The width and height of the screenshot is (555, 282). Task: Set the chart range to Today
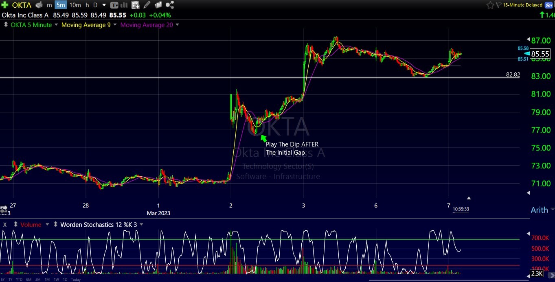click(x=75, y=280)
